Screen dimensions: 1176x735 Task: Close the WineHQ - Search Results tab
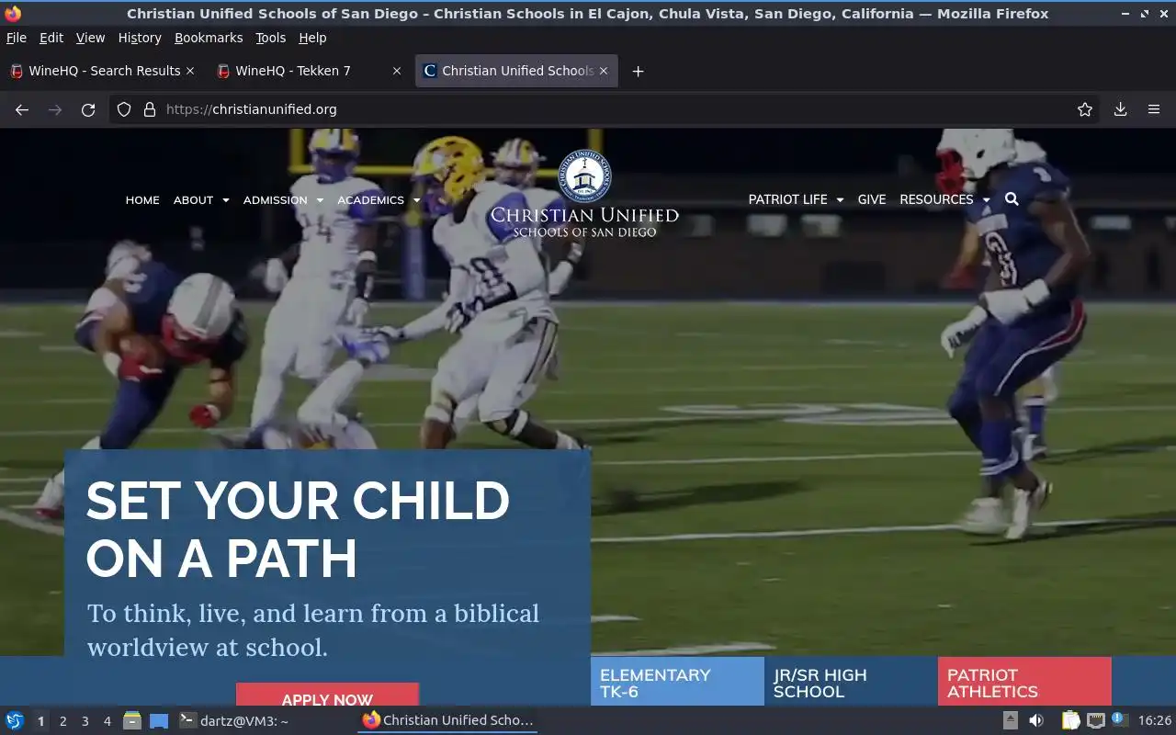click(x=190, y=71)
